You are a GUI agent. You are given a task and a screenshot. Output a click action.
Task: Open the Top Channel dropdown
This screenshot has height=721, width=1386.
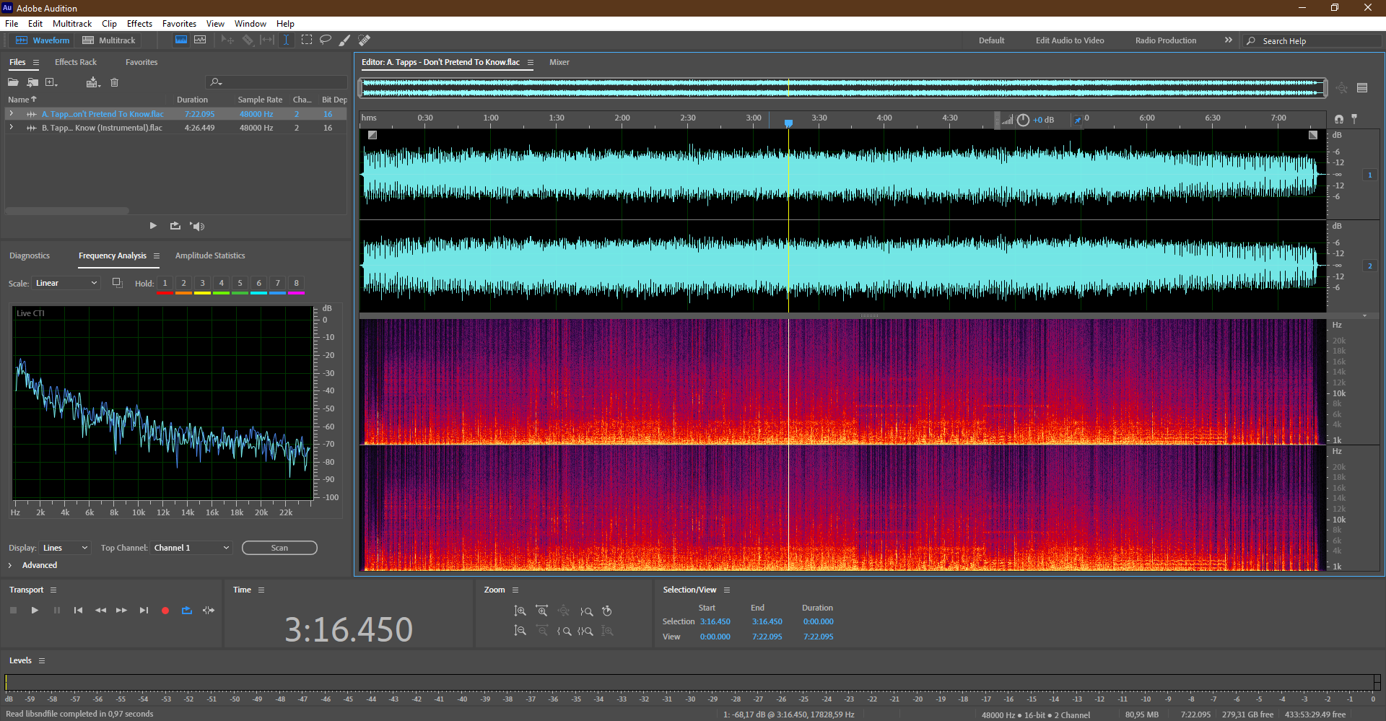tap(191, 548)
